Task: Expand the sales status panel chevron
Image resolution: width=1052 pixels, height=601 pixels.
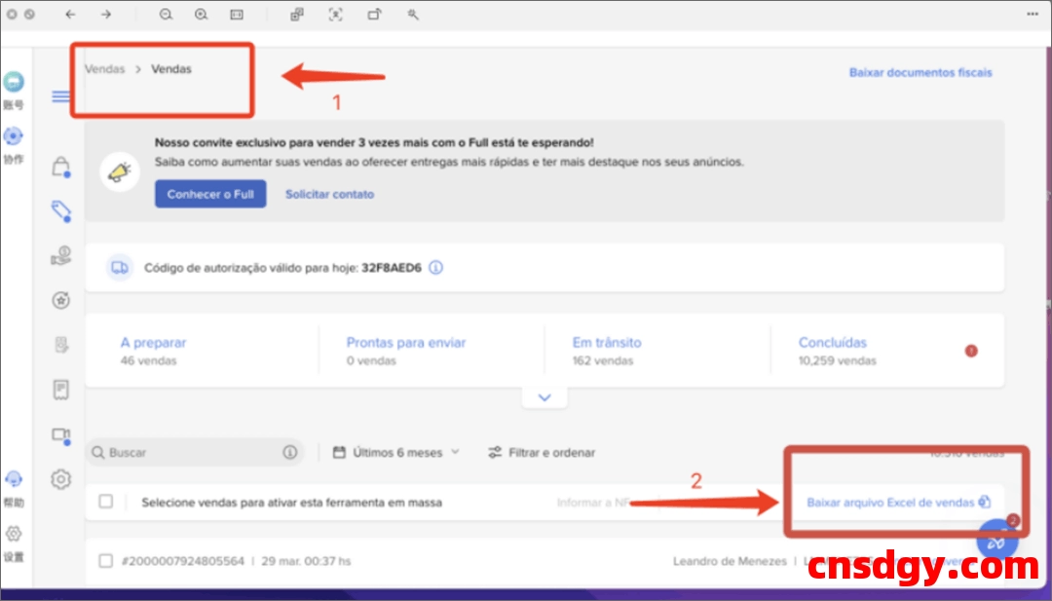Action: 545,397
